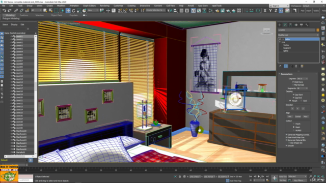The width and height of the screenshot is (326, 183).
Task: Collapse the Line entry in modifier stack
Action: 280,42
